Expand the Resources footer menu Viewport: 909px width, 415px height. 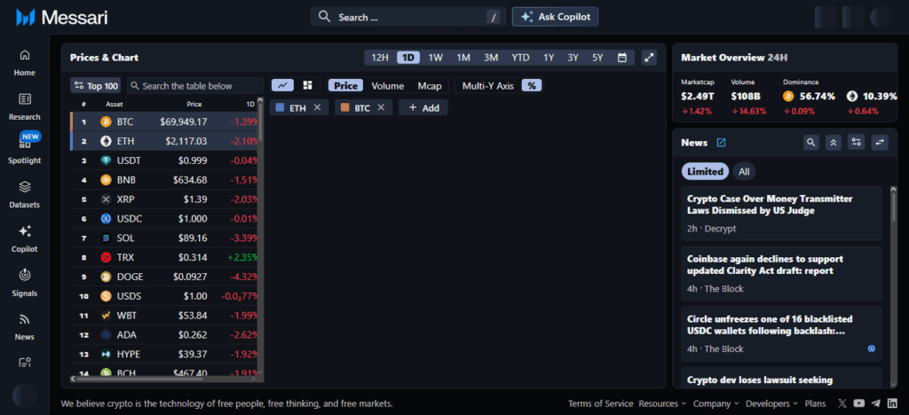(x=662, y=403)
